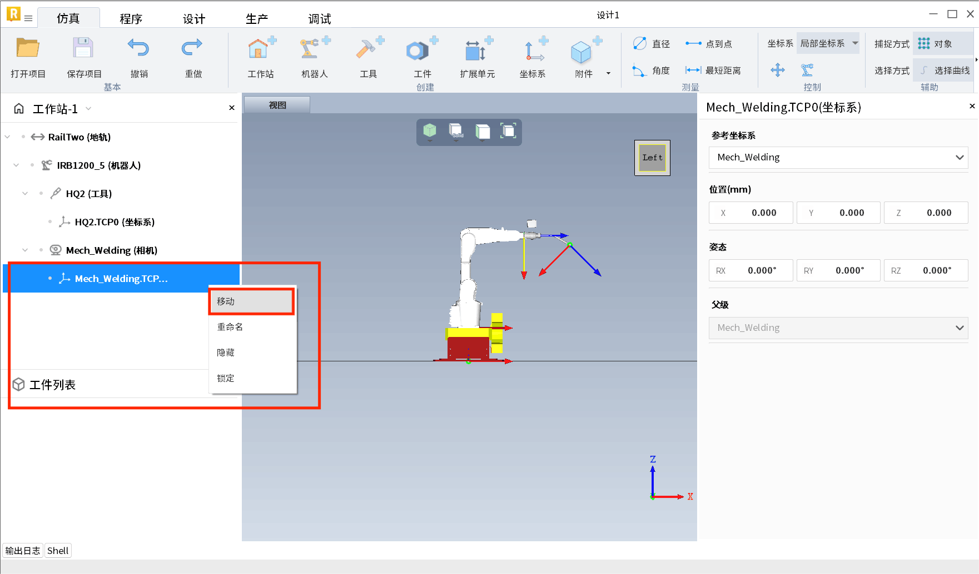The height and width of the screenshot is (574, 979).
Task: Open the local coordinate system dropdown
Action: click(x=827, y=44)
